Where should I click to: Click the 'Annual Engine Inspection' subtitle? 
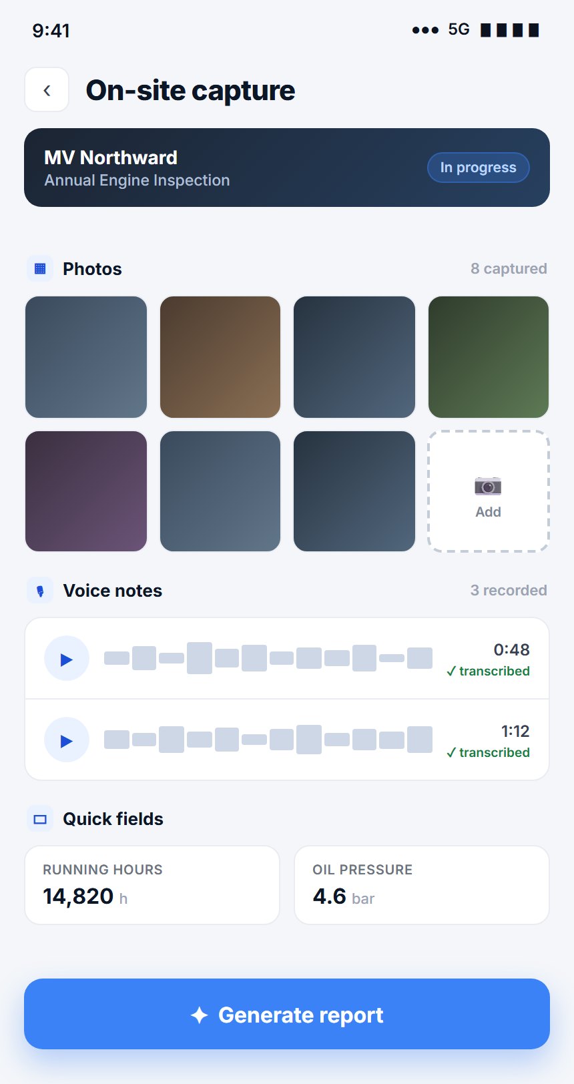point(137,180)
